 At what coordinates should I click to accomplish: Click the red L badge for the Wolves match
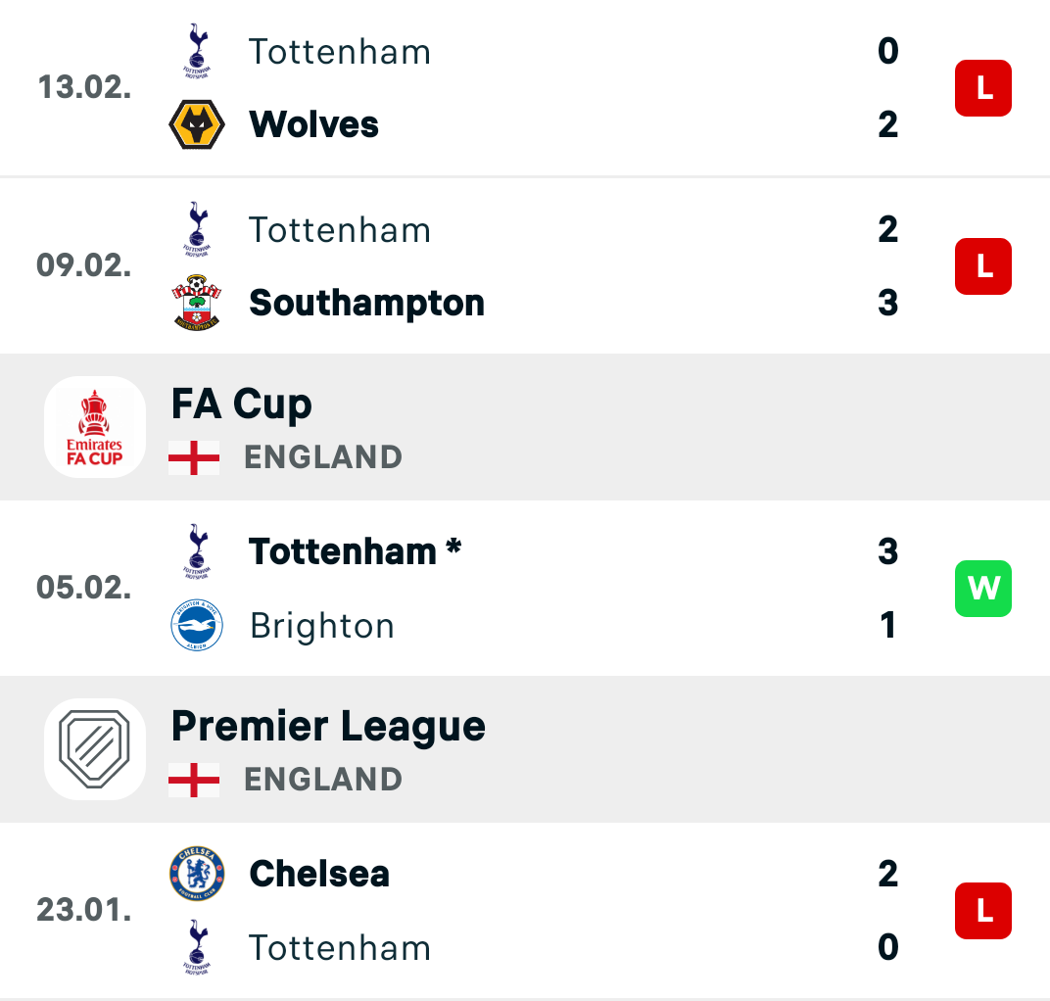click(x=983, y=88)
